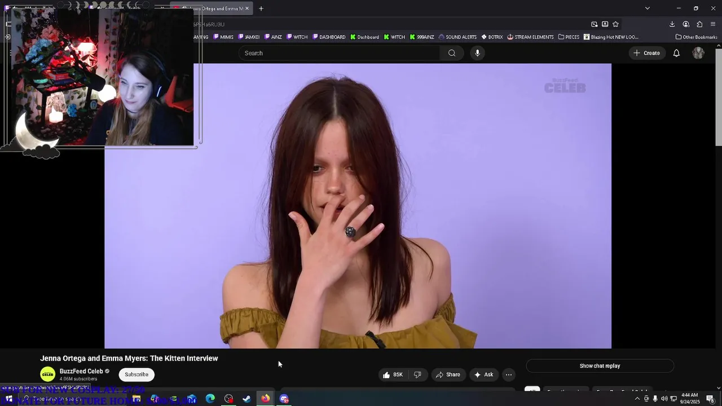Expand the PIECES bookmark folder

click(569, 37)
